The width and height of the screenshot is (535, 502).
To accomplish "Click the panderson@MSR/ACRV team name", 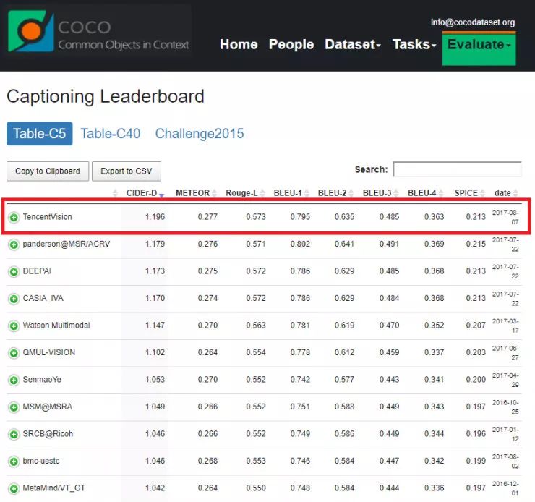I will click(67, 244).
